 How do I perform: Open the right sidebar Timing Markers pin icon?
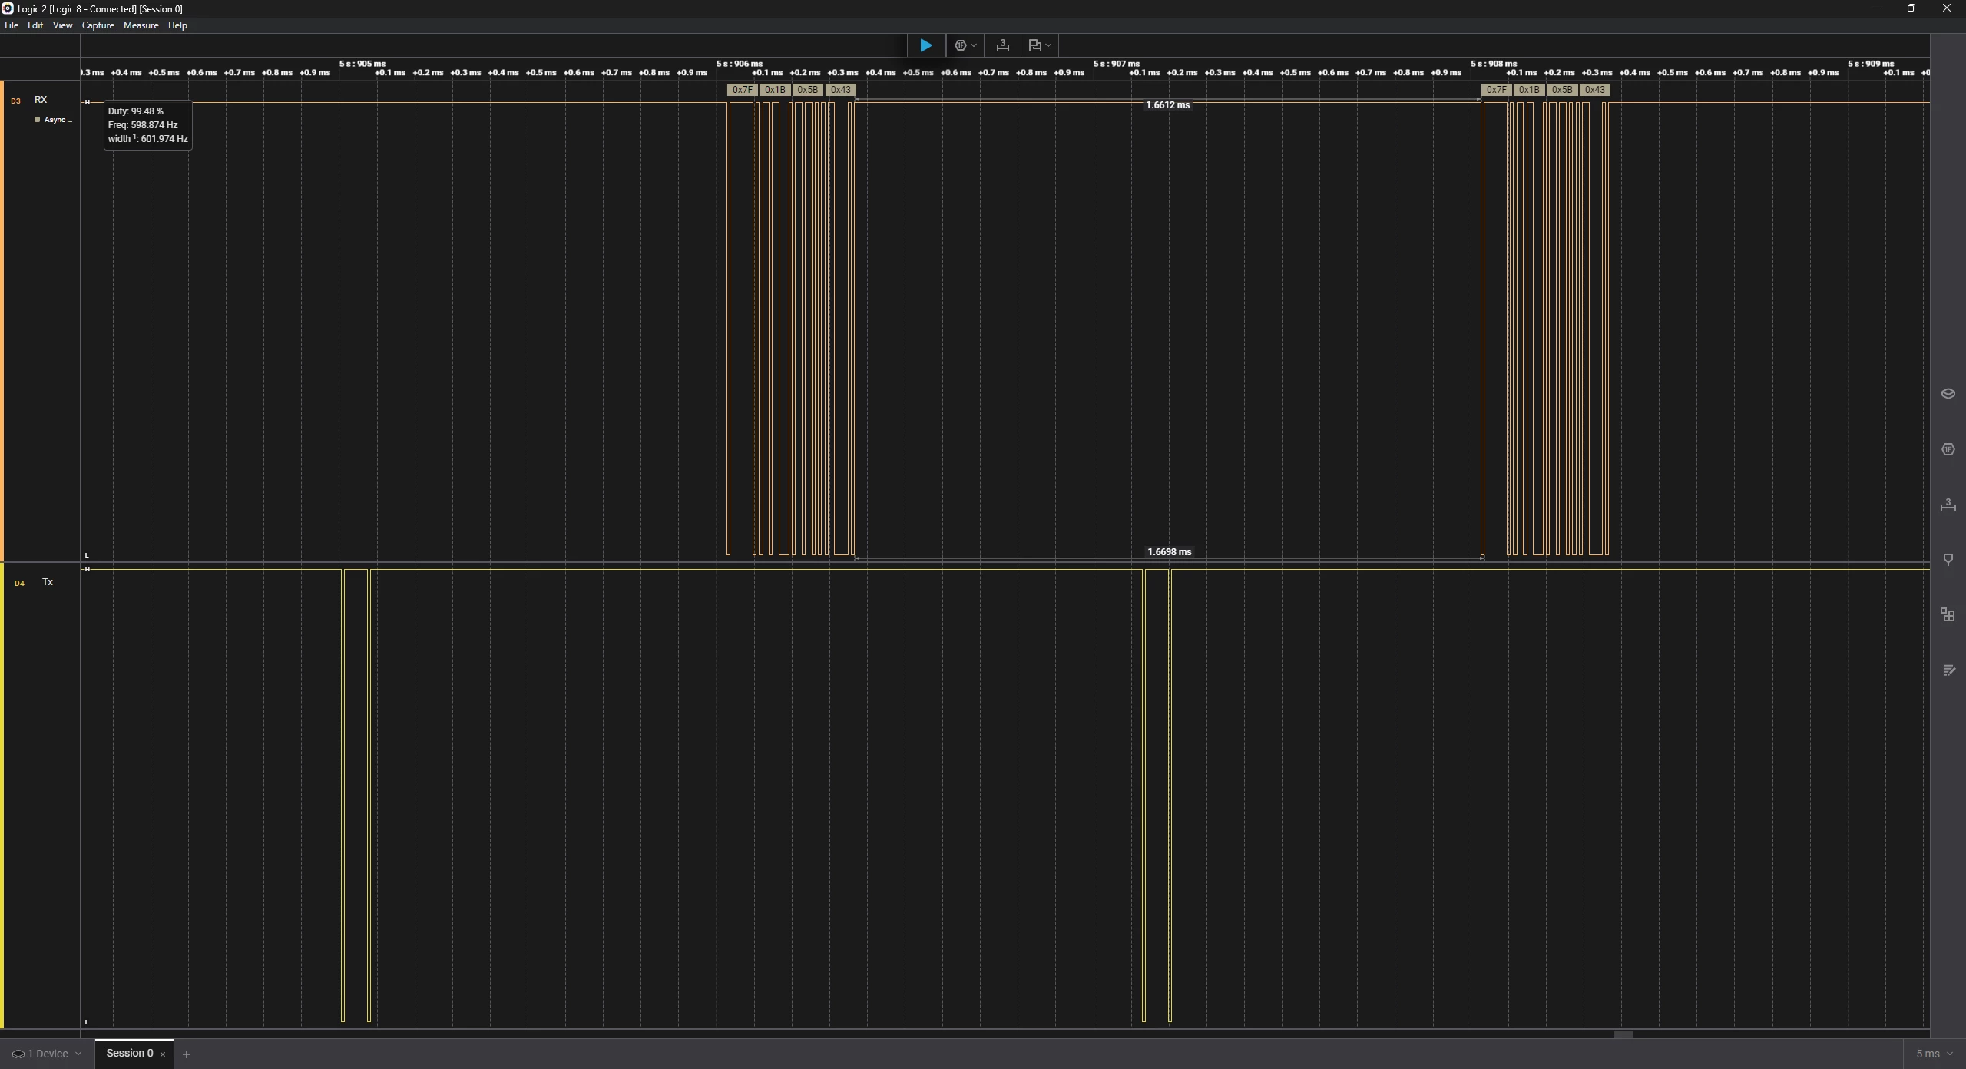coord(1948,560)
